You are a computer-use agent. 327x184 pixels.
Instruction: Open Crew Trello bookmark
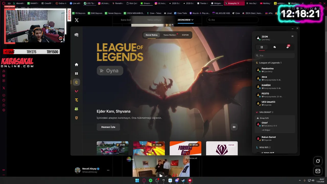[181, 13]
